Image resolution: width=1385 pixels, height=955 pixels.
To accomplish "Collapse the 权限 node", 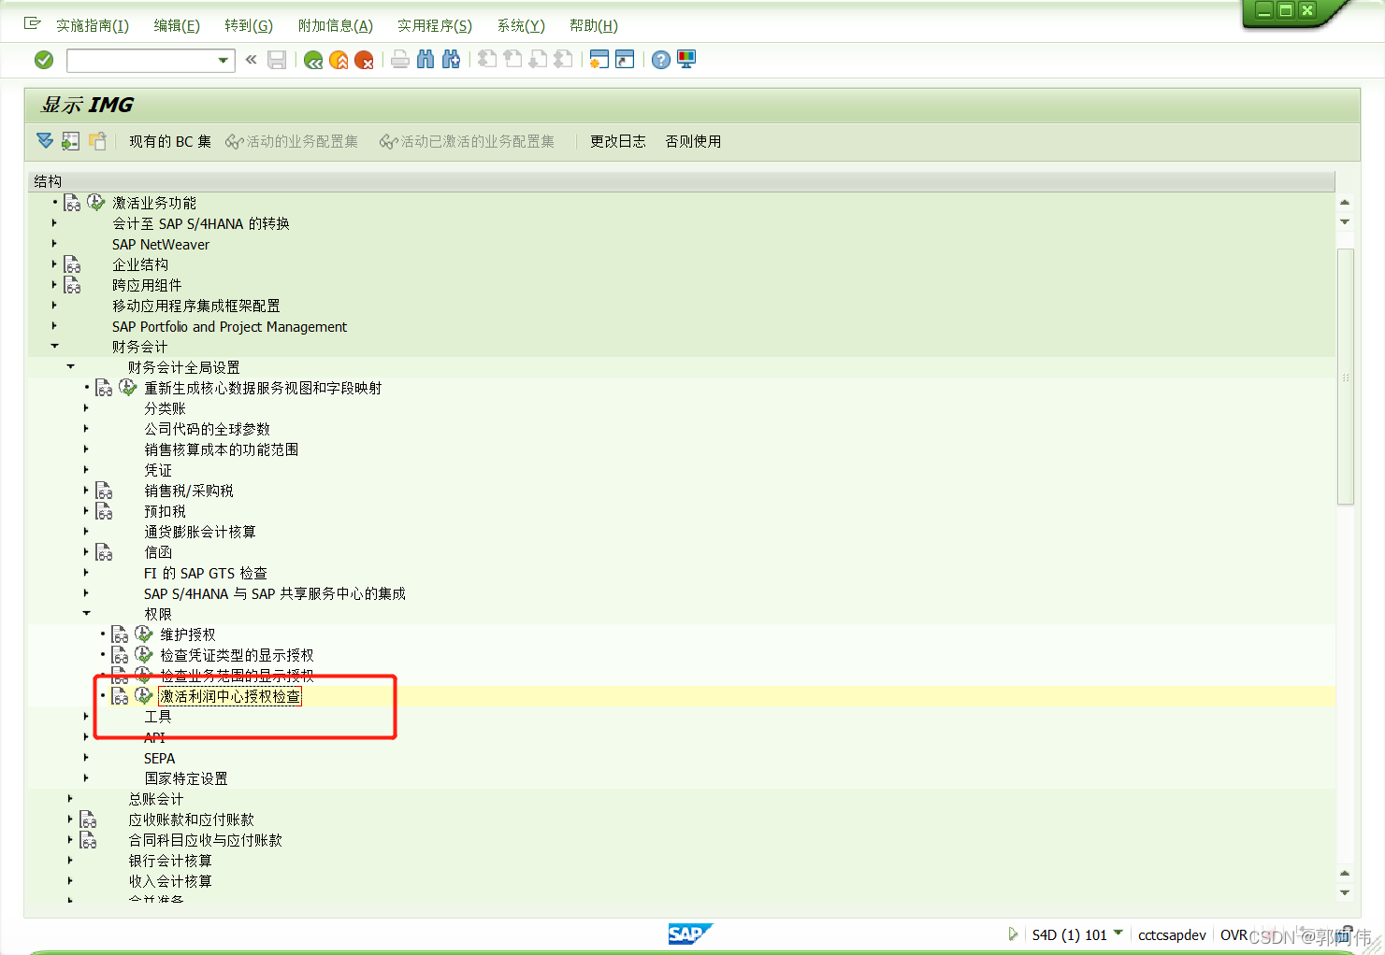I will point(86,614).
